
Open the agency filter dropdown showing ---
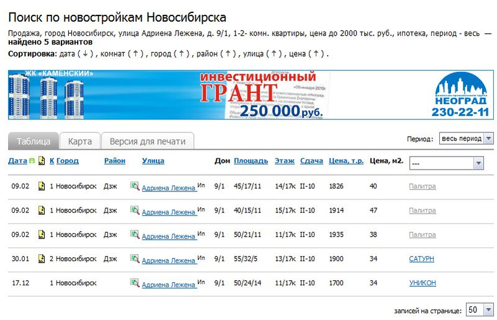point(447,163)
